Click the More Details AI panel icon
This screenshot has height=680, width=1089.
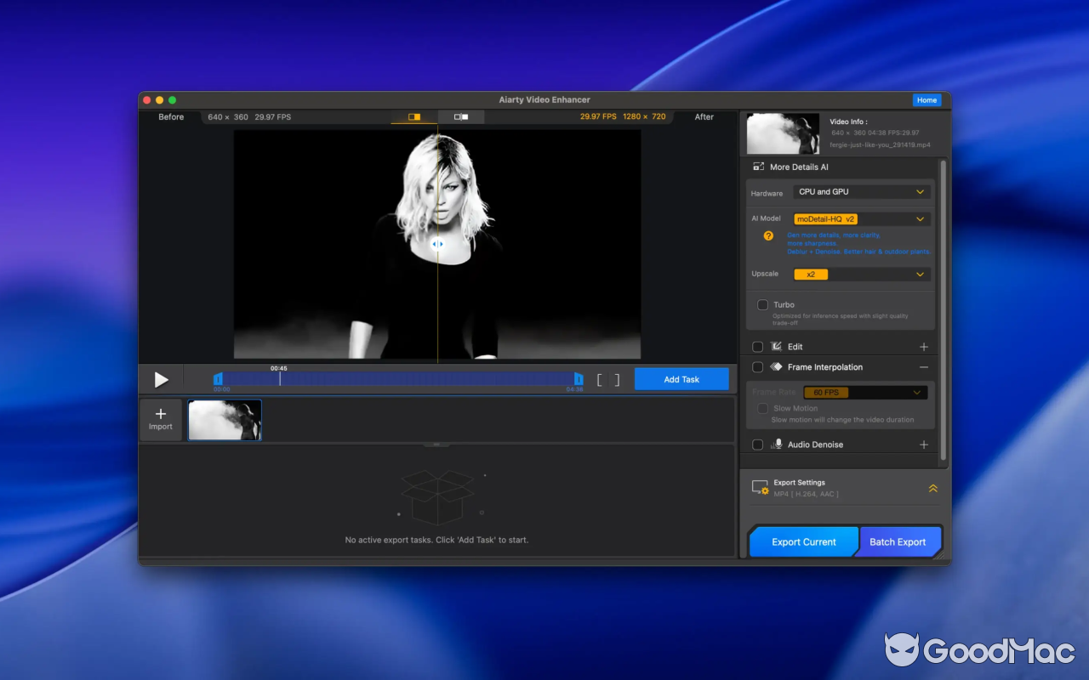[757, 167]
